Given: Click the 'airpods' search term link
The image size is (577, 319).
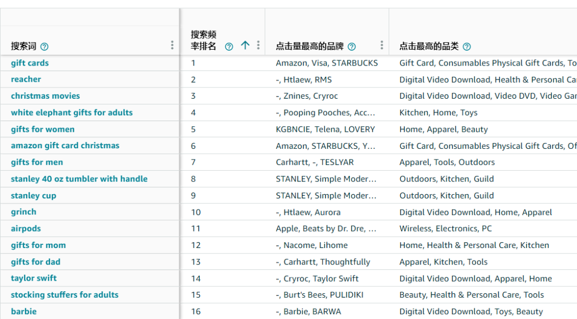Looking at the screenshot, I should click(x=26, y=228).
